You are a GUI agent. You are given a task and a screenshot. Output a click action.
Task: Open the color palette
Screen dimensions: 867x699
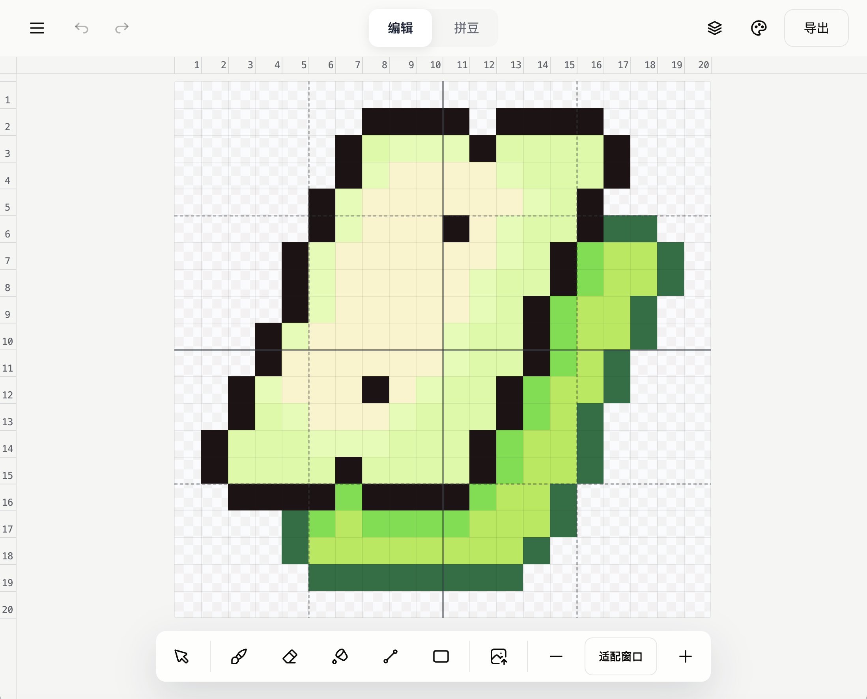[x=759, y=28]
